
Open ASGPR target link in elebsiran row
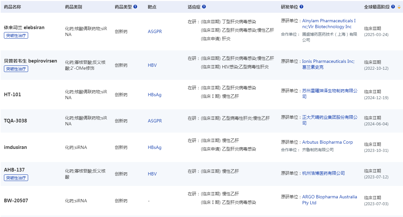coord(155,32)
